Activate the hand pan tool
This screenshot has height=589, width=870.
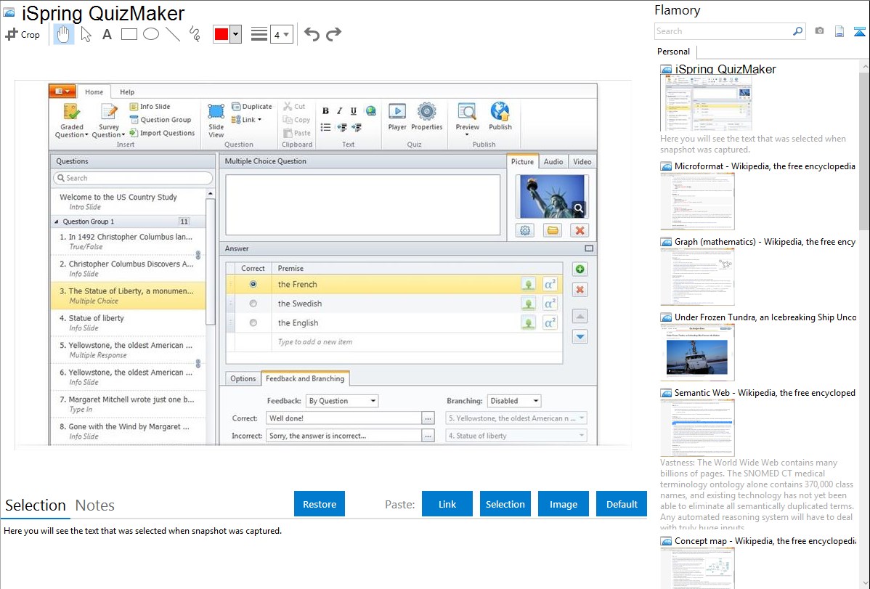point(64,34)
